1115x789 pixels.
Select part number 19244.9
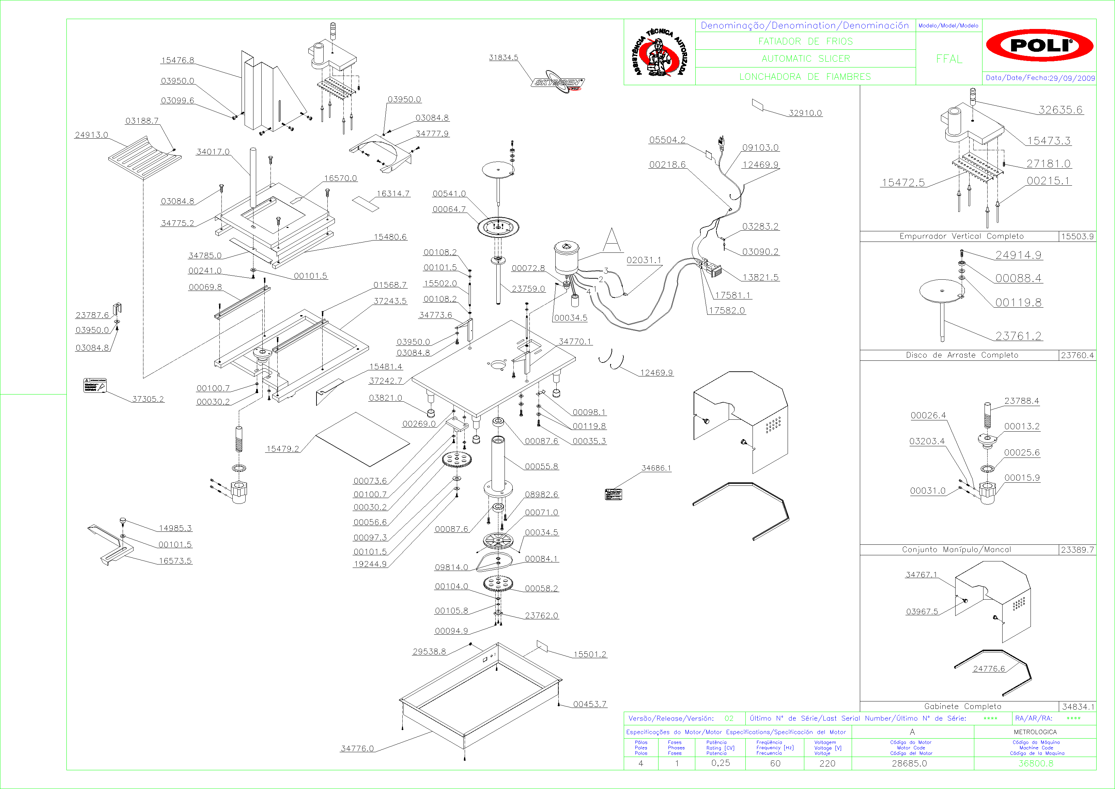point(370,564)
